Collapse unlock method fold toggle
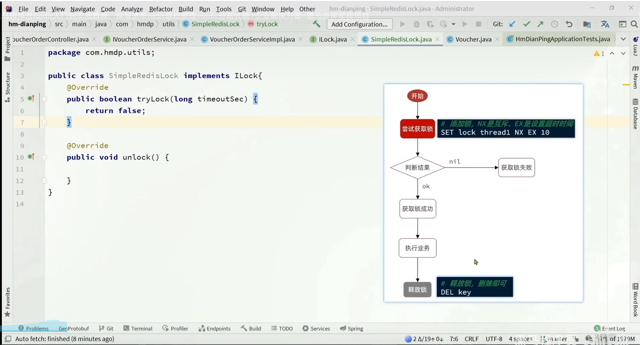The image size is (640, 345). pyautogui.click(x=44, y=157)
